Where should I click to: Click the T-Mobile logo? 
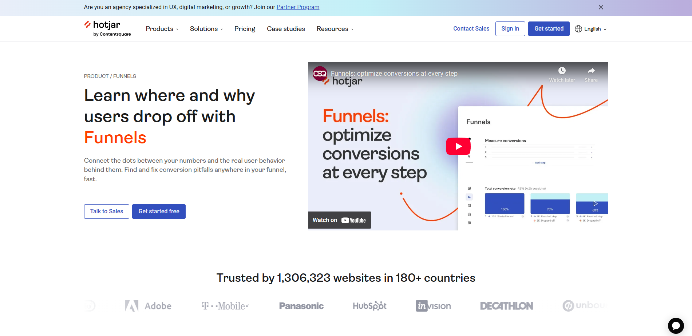(x=225, y=306)
